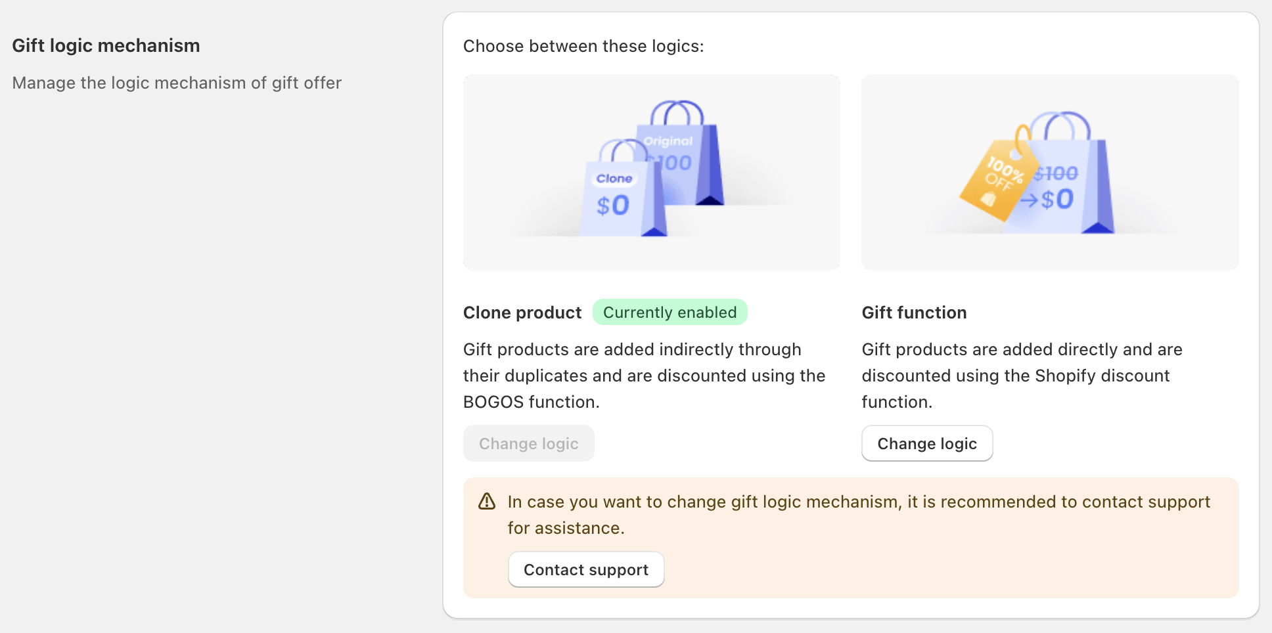Image resolution: width=1272 pixels, height=633 pixels.
Task: Click the 'Choose between these logics:' label
Action: [583, 46]
